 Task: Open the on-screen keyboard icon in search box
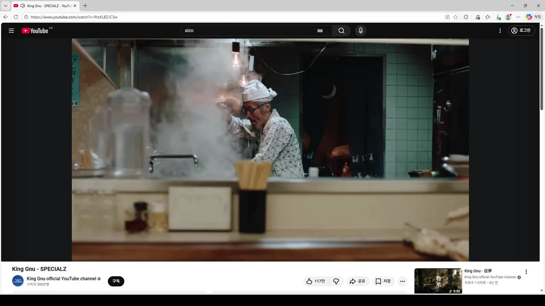[320, 31]
